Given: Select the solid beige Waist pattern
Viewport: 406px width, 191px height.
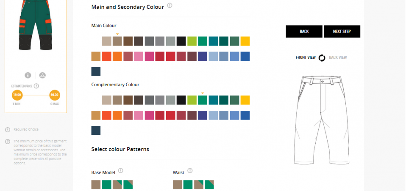Looking at the screenshot, I should click(x=178, y=185).
